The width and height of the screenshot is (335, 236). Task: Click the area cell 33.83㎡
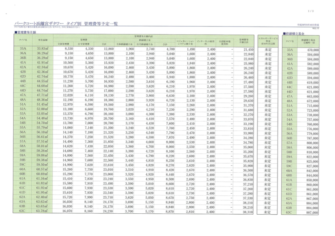tap(42, 49)
